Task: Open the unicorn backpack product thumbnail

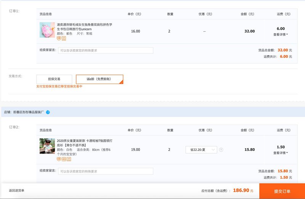Action: (47, 30)
